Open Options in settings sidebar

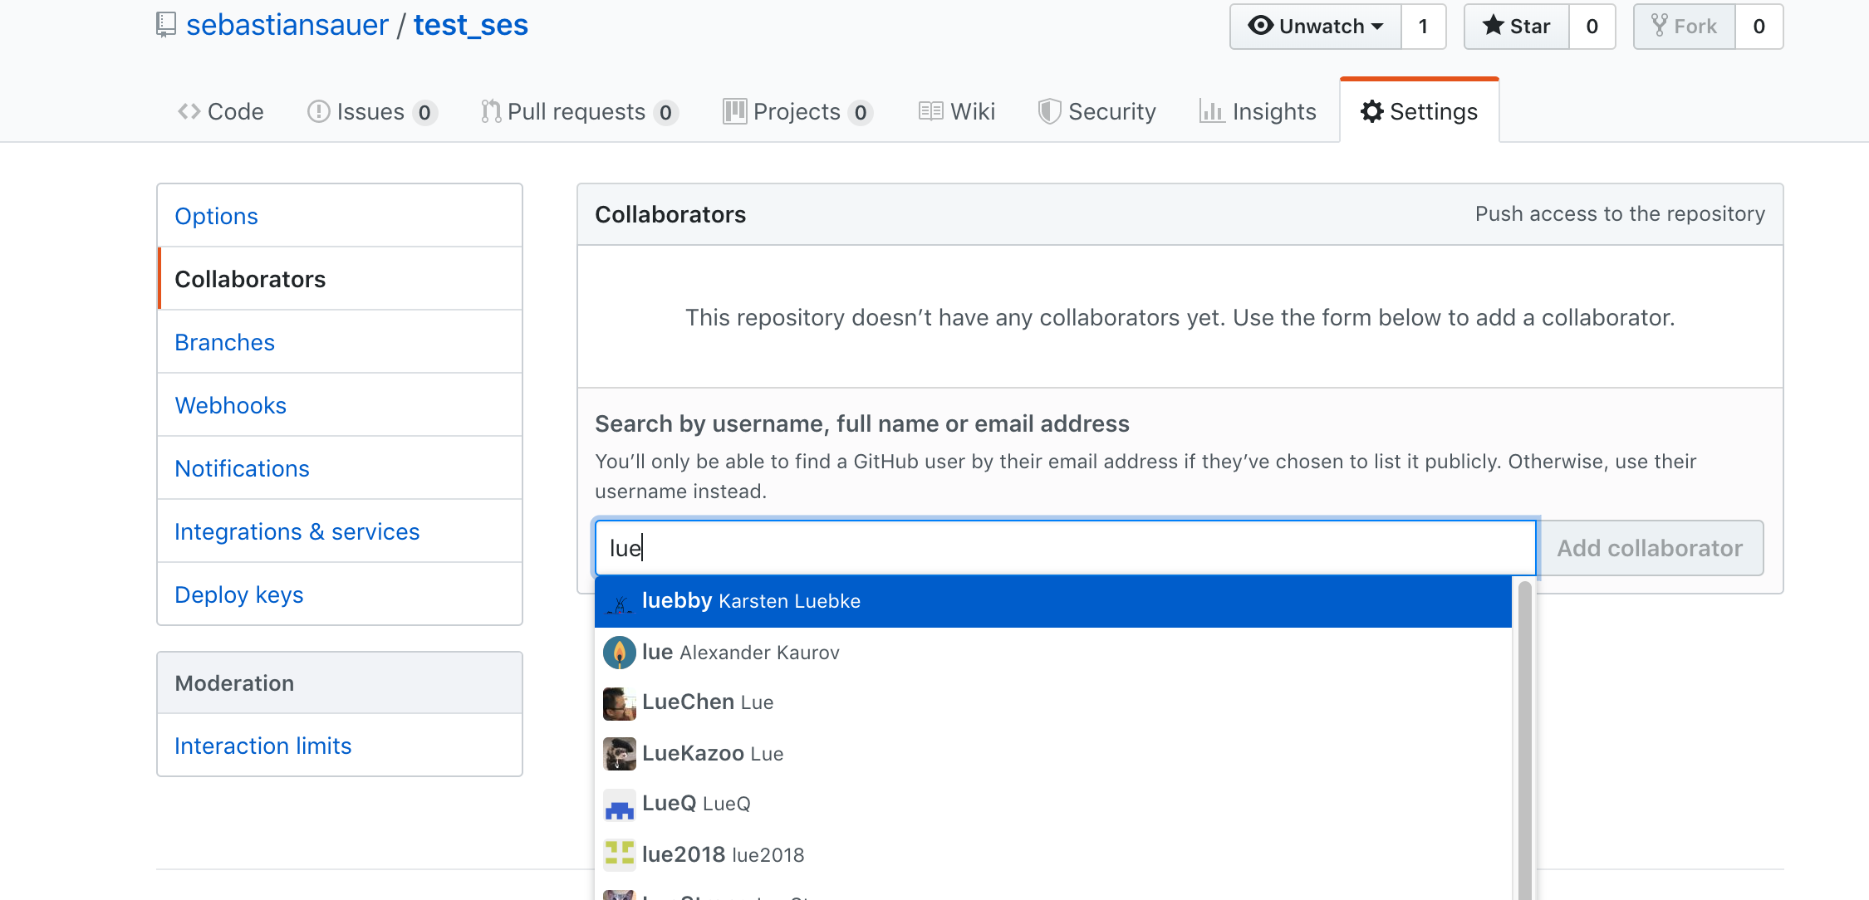pos(340,216)
